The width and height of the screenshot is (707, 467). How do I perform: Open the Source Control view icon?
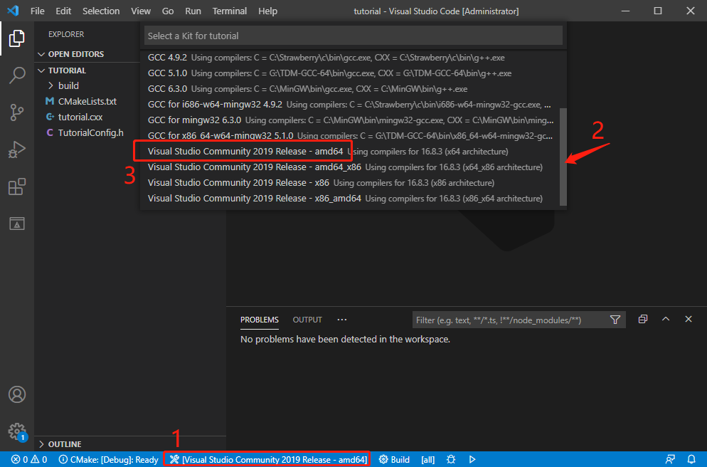16,112
